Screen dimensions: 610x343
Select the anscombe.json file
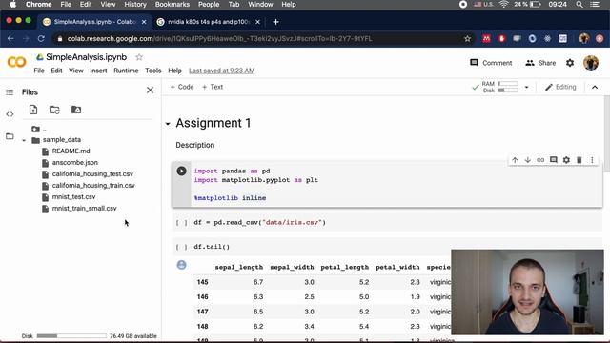click(74, 162)
